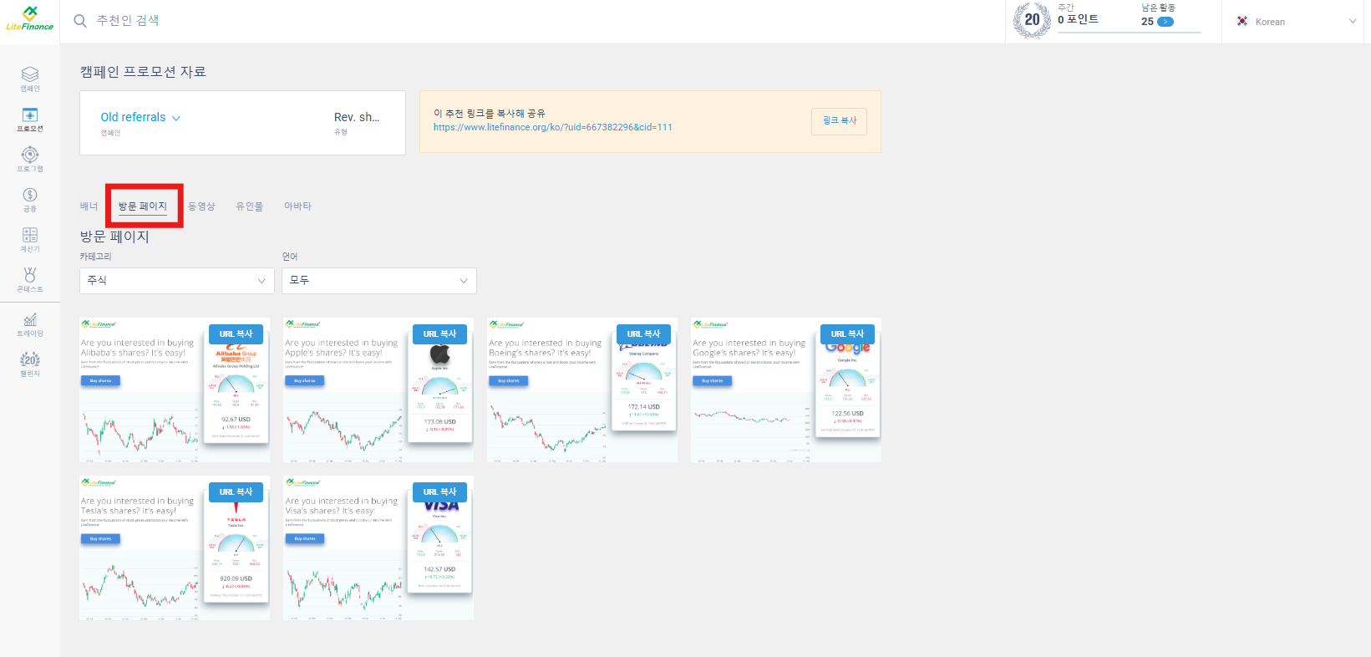The height and width of the screenshot is (657, 1371).
Task: Click the 0 포인트 points text
Action: coord(1078,19)
